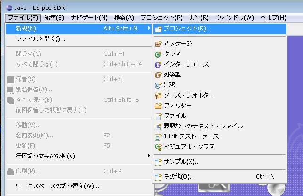Create a new クラス from submenu
The height and width of the screenshot is (196, 303).
[220, 54]
